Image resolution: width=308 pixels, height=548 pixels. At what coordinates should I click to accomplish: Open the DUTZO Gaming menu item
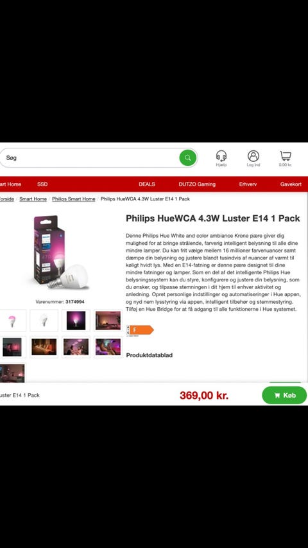197,184
